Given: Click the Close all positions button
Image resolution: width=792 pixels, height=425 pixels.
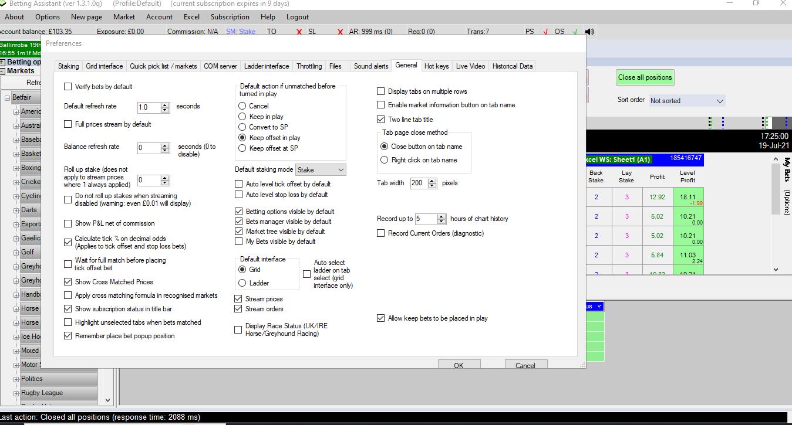Looking at the screenshot, I should 645,77.
